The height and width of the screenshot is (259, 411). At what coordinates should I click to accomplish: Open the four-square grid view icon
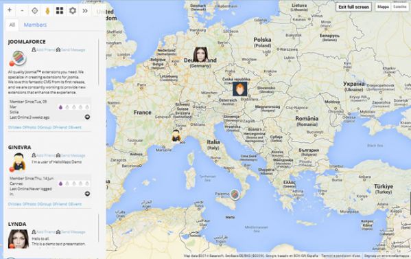(x=60, y=10)
